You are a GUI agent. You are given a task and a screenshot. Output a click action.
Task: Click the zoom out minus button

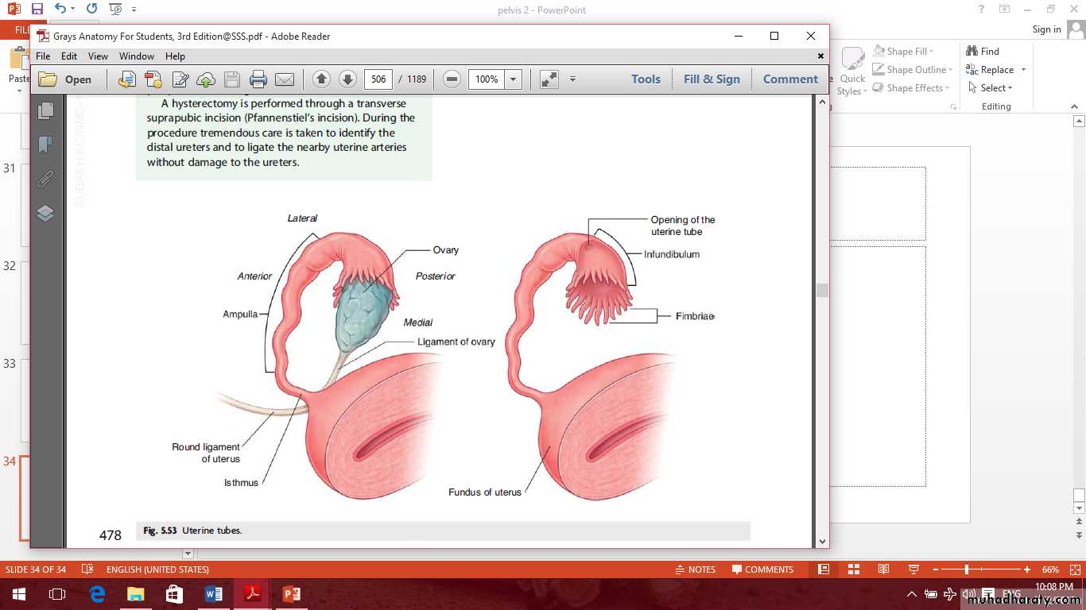[x=452, y=79]
